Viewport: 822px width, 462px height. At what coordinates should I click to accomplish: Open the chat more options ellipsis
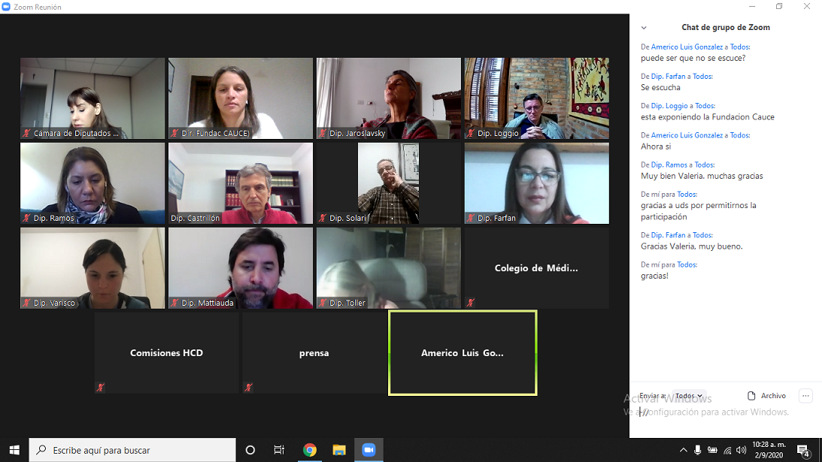[x=805, y=396]
